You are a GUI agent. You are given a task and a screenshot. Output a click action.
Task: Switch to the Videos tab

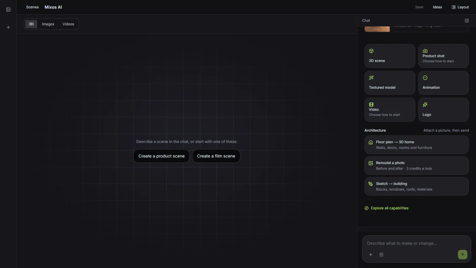point(68,24)
